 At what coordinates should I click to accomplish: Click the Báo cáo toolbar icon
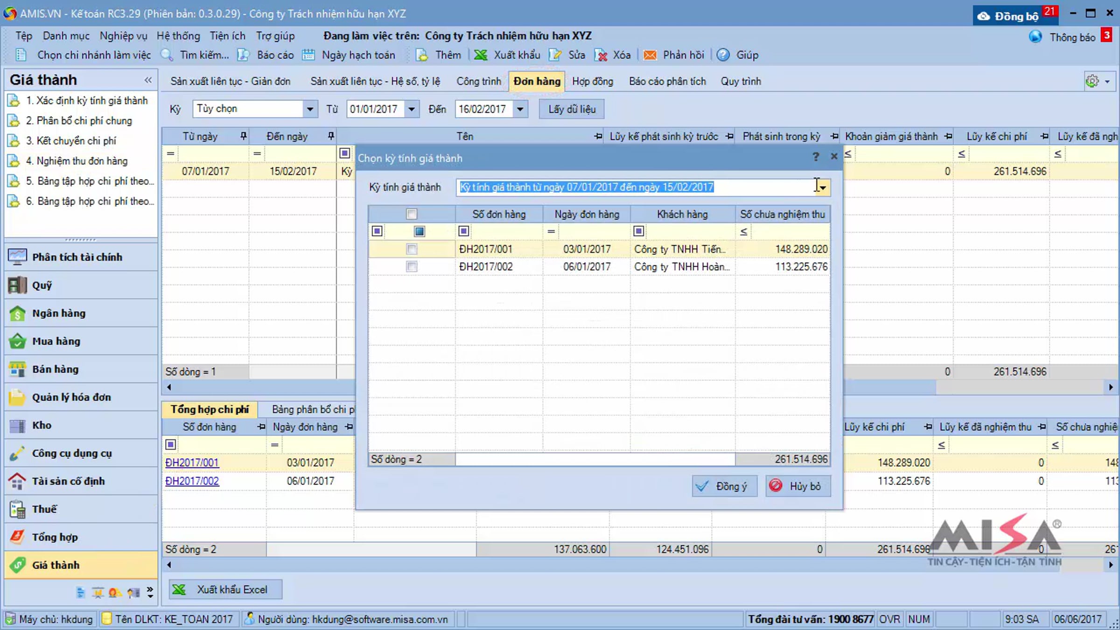(x=243, y=55)
